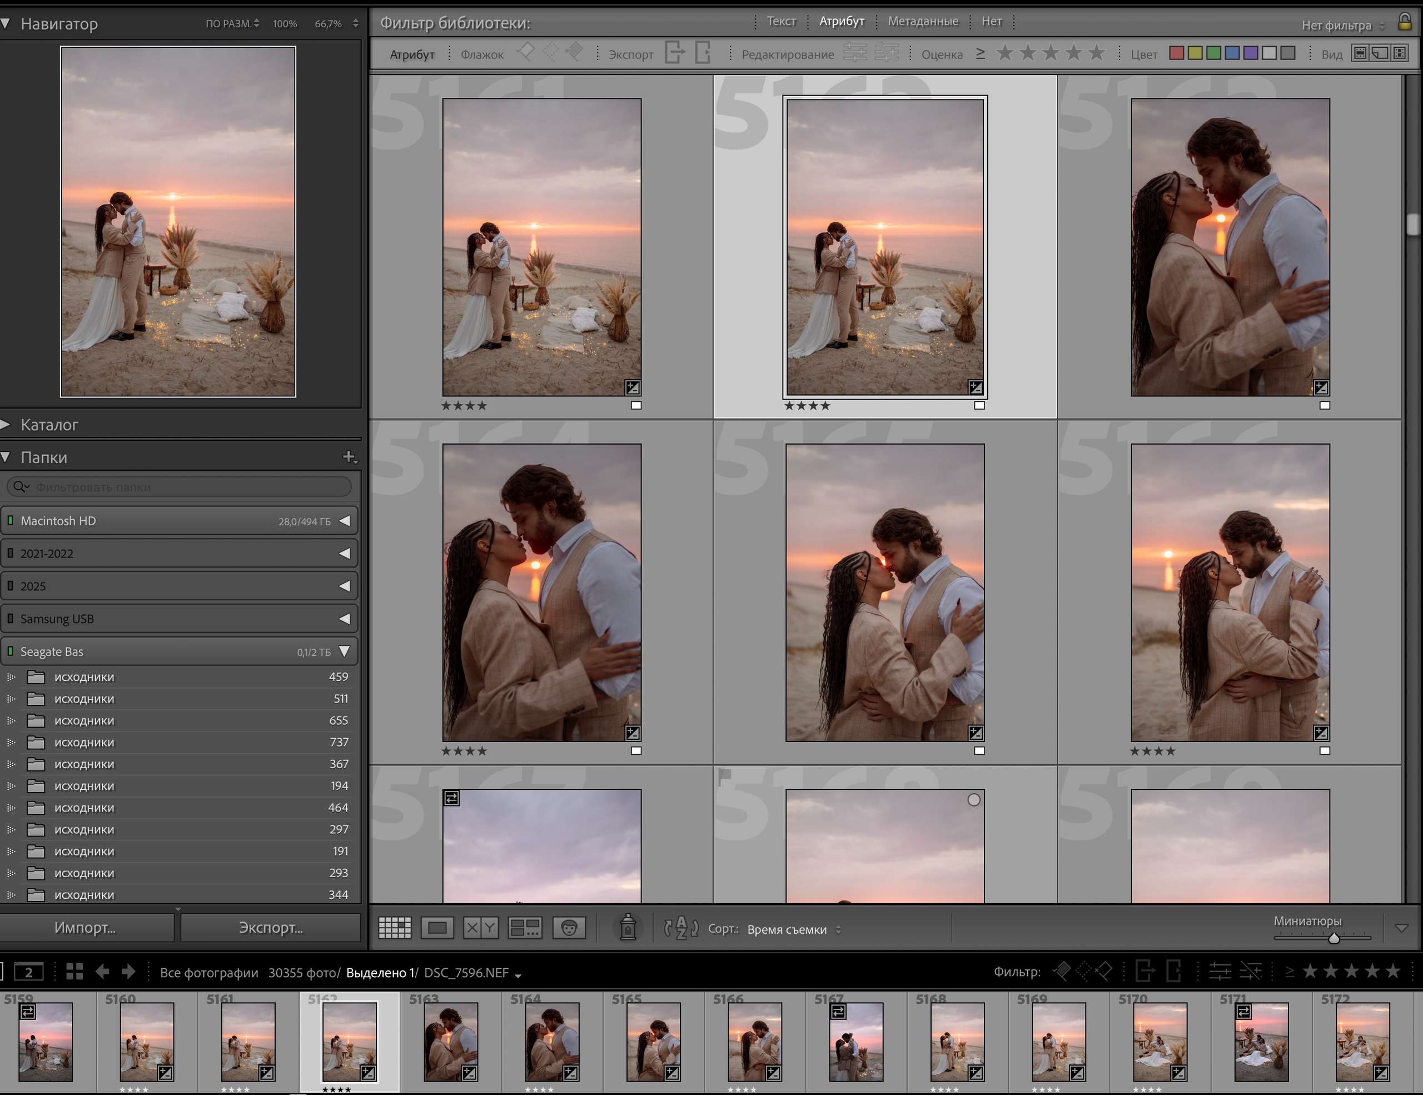This screenshot has height=1095, width=1423.
Task: Switch to Loupe view icon
Action: click(x=437, y=928)
